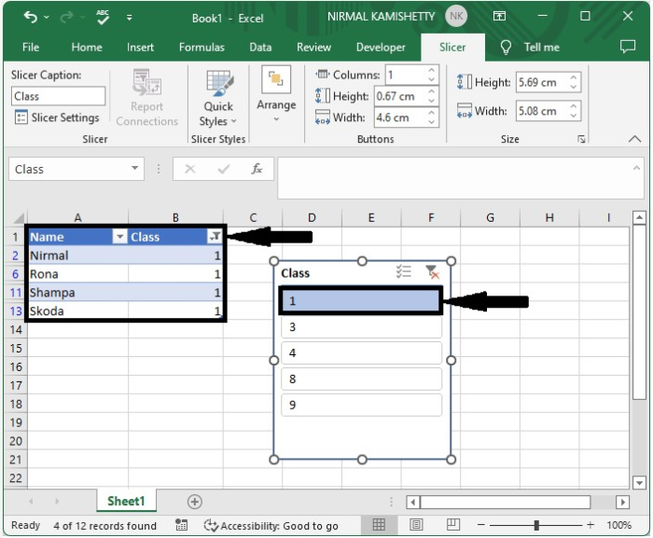
Task: Click the Undo arrow icon
Action: [31, 17]
